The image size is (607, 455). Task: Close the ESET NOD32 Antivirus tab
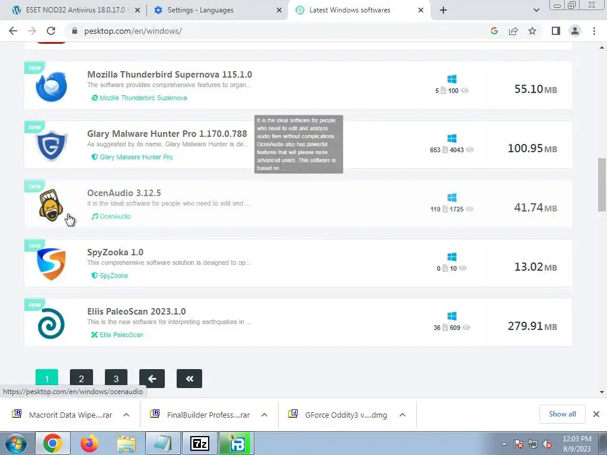point(138,11)
